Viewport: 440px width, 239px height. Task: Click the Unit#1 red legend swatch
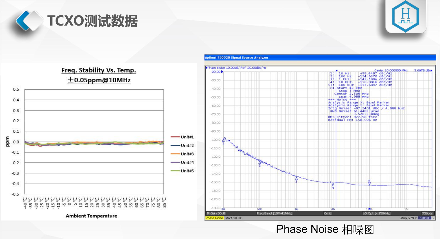tap(175, 137)
